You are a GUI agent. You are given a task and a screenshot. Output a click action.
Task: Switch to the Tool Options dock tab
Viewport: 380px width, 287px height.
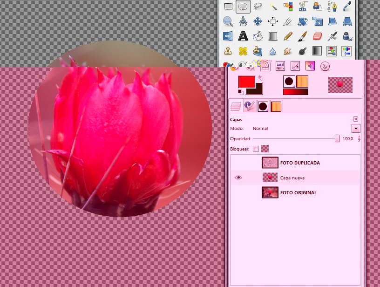click(250, 106)
